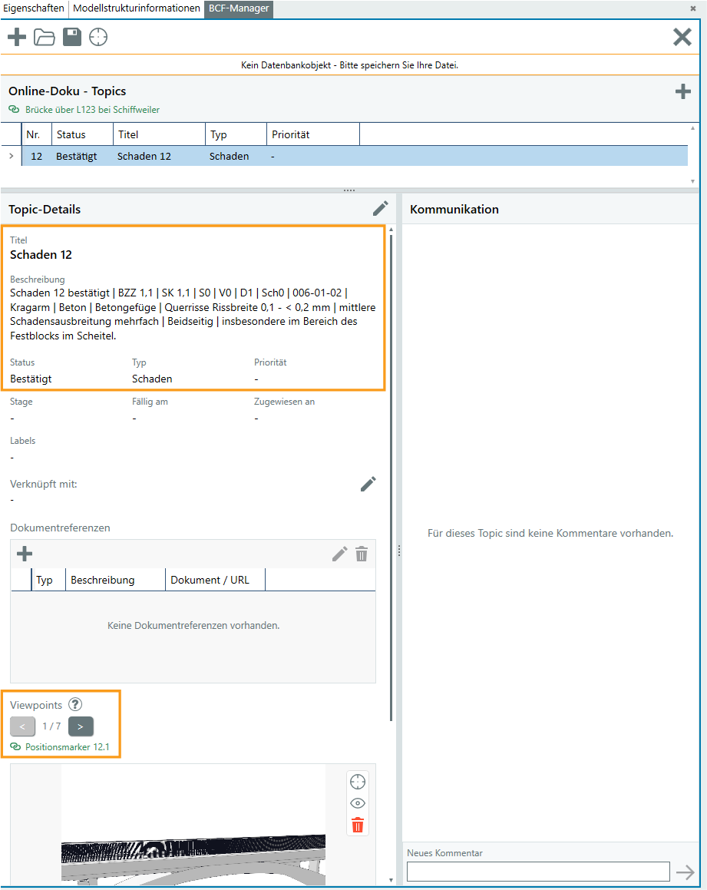707x890 pixels.
Task: Go to the next viewpoint
Action: pyautogui.click(x=81, y=726)
